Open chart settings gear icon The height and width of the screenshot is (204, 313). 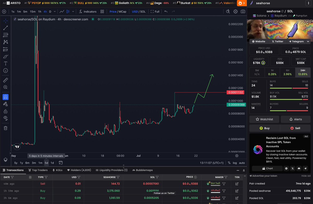tap(236, 11)
